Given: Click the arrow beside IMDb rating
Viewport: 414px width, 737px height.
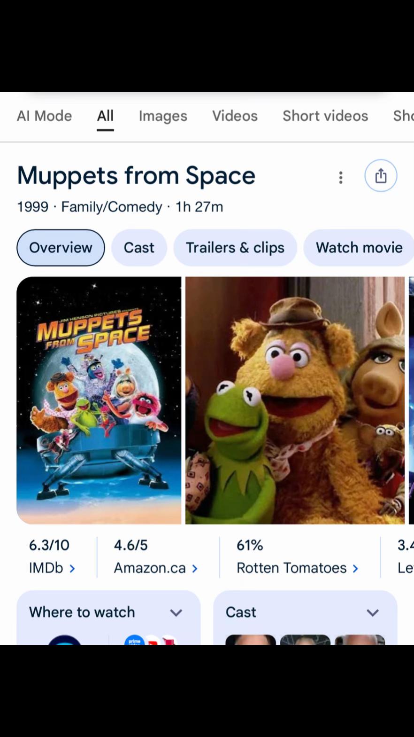Looking at the screenshot, I should click(72, 568).
